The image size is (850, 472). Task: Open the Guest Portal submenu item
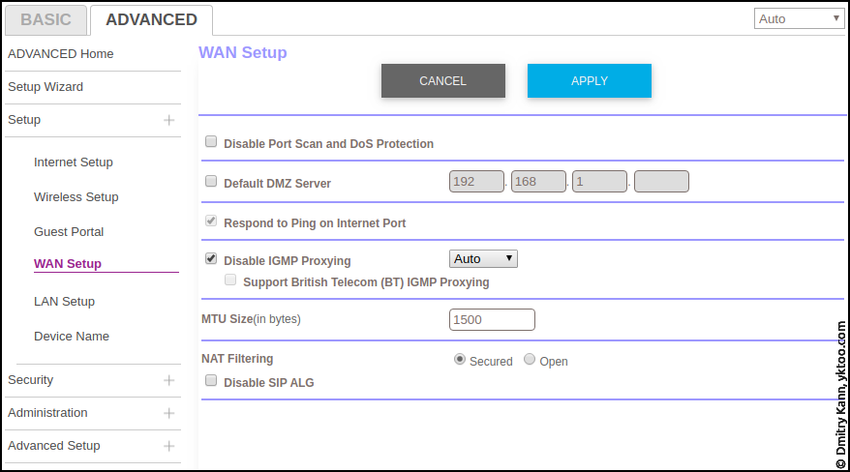69,232
